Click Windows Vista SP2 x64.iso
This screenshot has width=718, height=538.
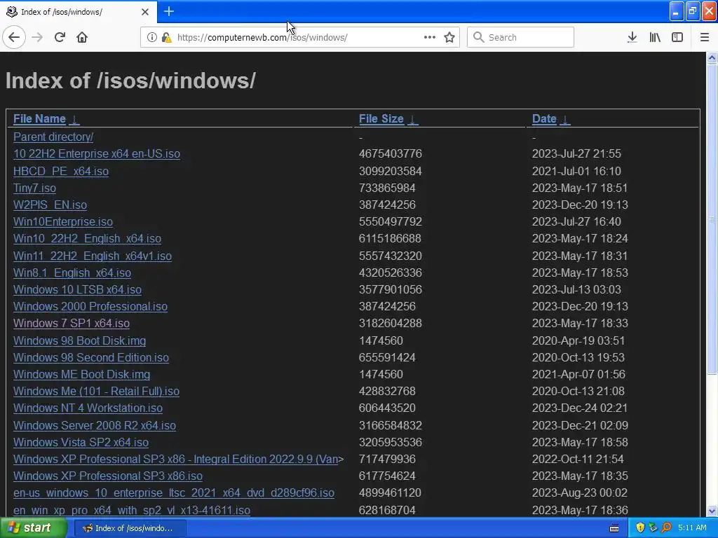point(81,443)
